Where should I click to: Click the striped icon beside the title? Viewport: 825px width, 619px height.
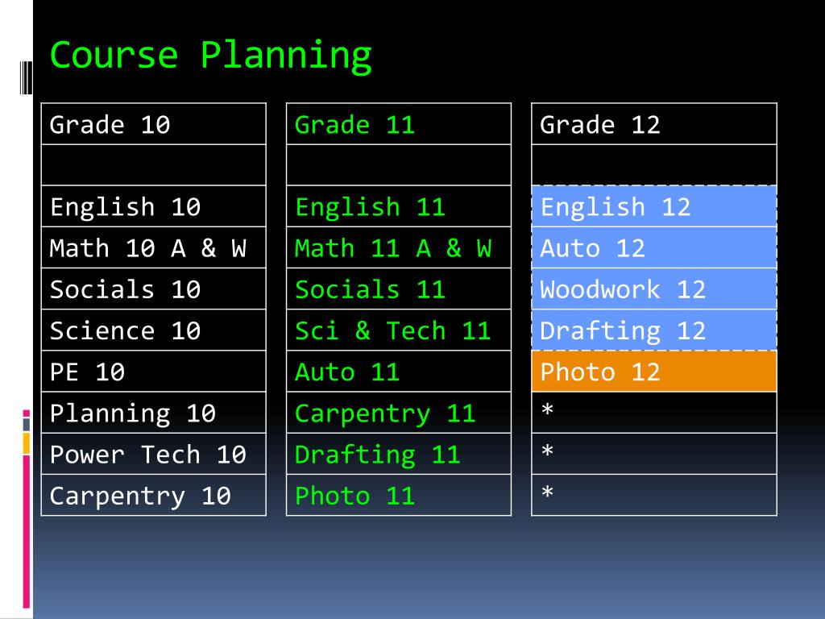tap(26, 77)
